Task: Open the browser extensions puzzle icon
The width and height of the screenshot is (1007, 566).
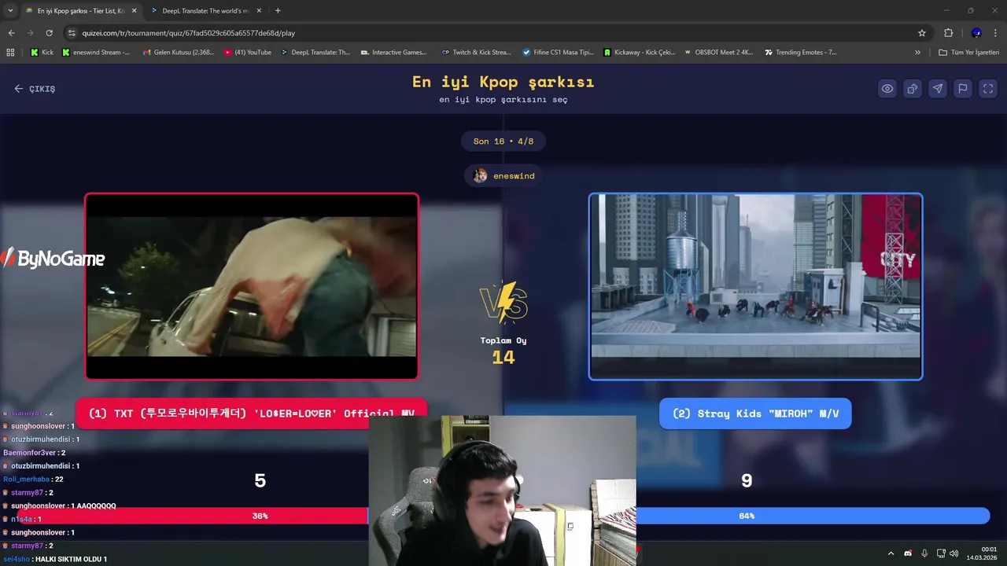Action: click(948, 33)
